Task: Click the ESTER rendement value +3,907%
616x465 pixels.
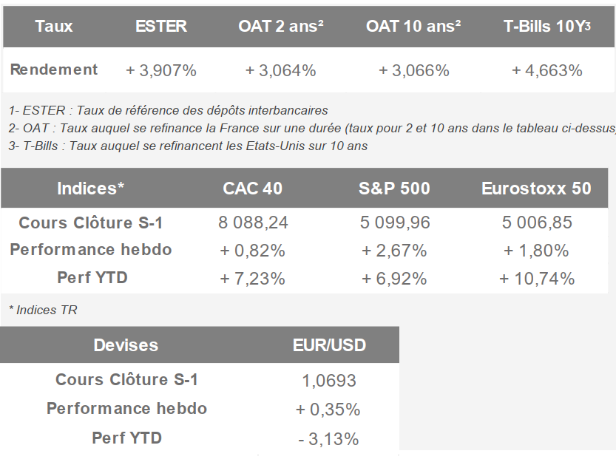Action: tap(161, 71)
